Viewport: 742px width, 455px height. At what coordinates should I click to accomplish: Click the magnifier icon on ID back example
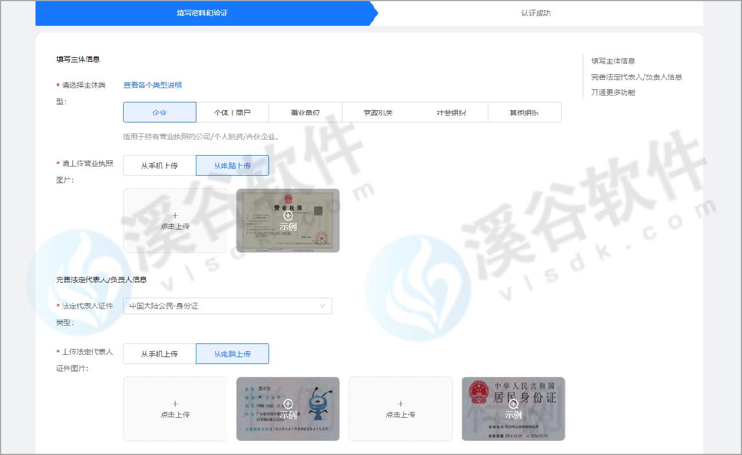pos(514,403)
